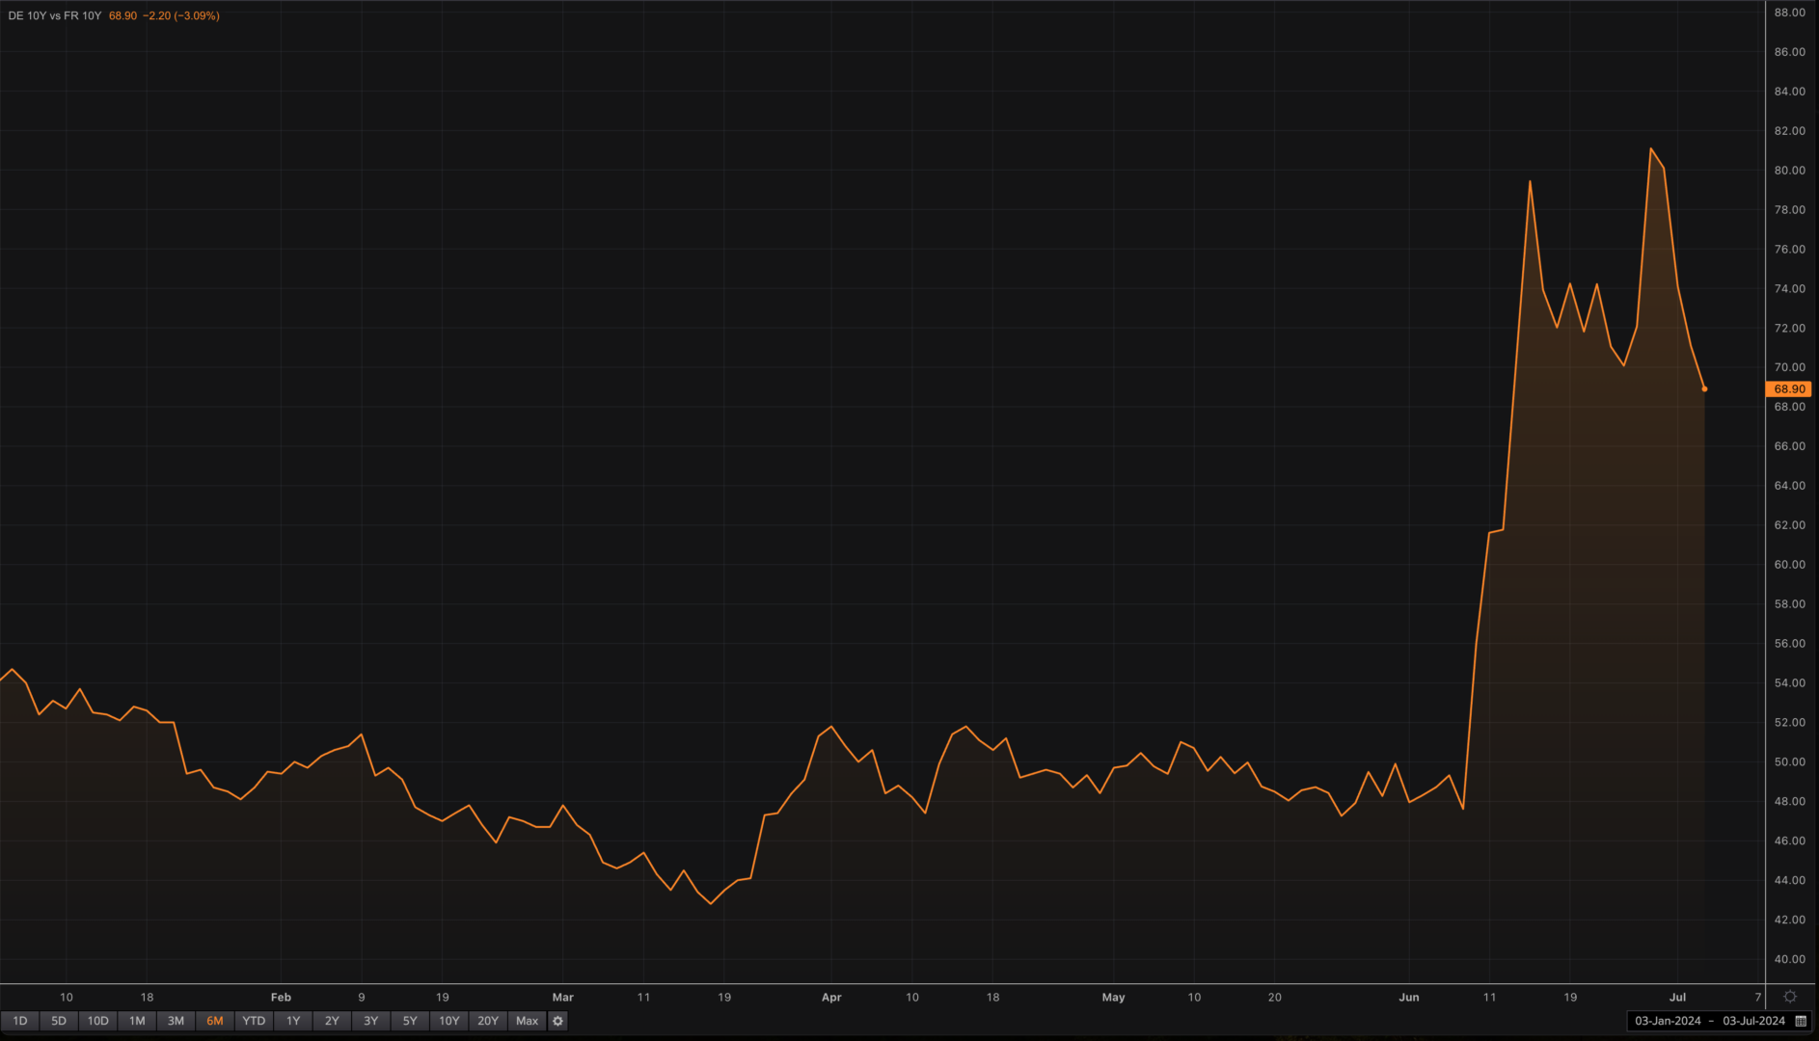Click the 50.00 price axis label
The width and height of the screenshot is (1819, 1041).
tap(1789, 761)
